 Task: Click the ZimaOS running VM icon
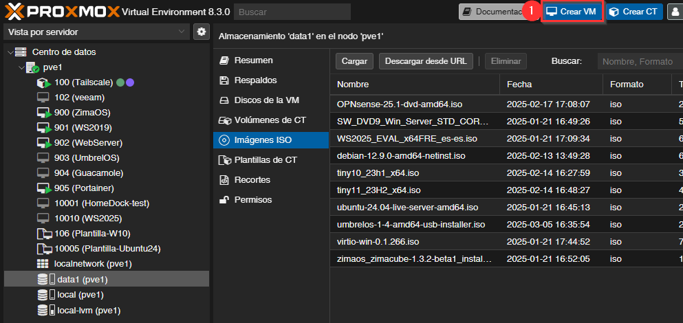(43, 113)
